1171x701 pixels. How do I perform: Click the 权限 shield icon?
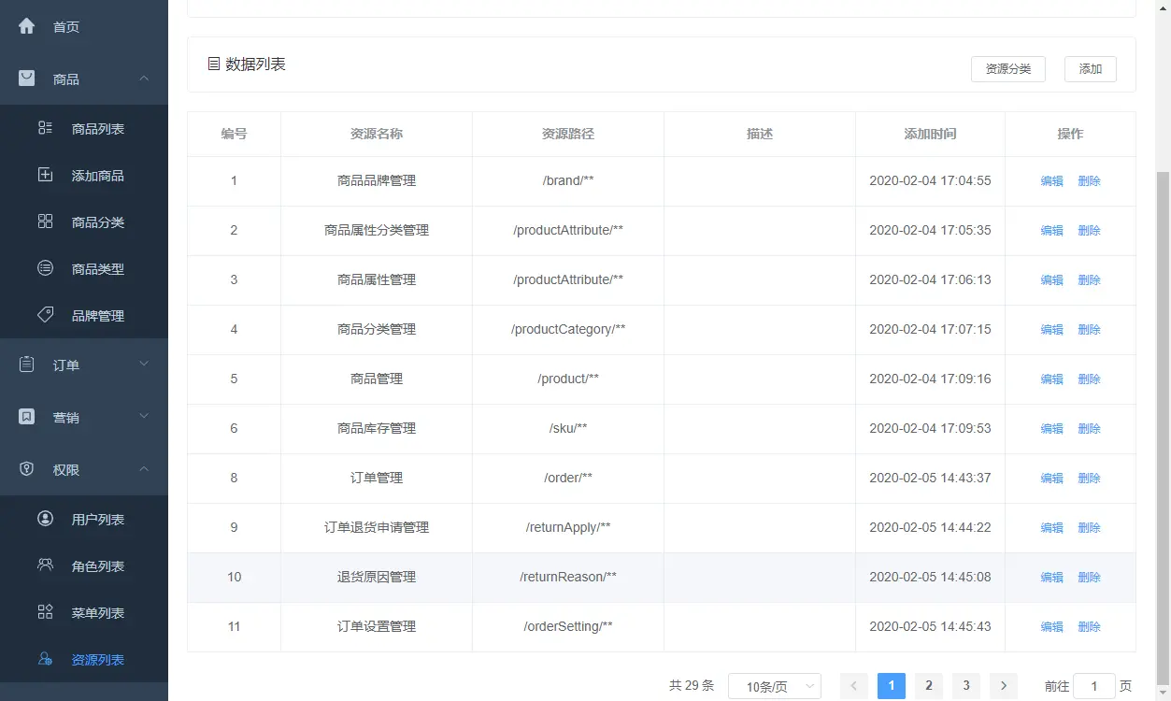27,469
